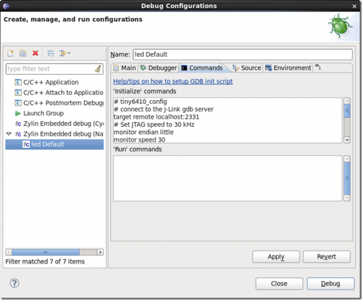Image resolution: width=362 pixels, height=300 pixels.
Task: Collapse the Zylin Embedded debug (Native) node
Action: coord(9,133)
